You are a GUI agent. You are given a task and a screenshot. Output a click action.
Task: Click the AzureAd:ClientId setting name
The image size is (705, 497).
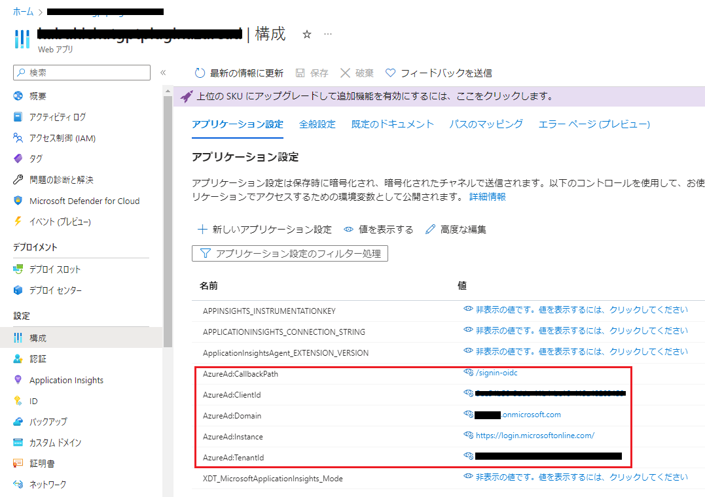tap(232, 395)
